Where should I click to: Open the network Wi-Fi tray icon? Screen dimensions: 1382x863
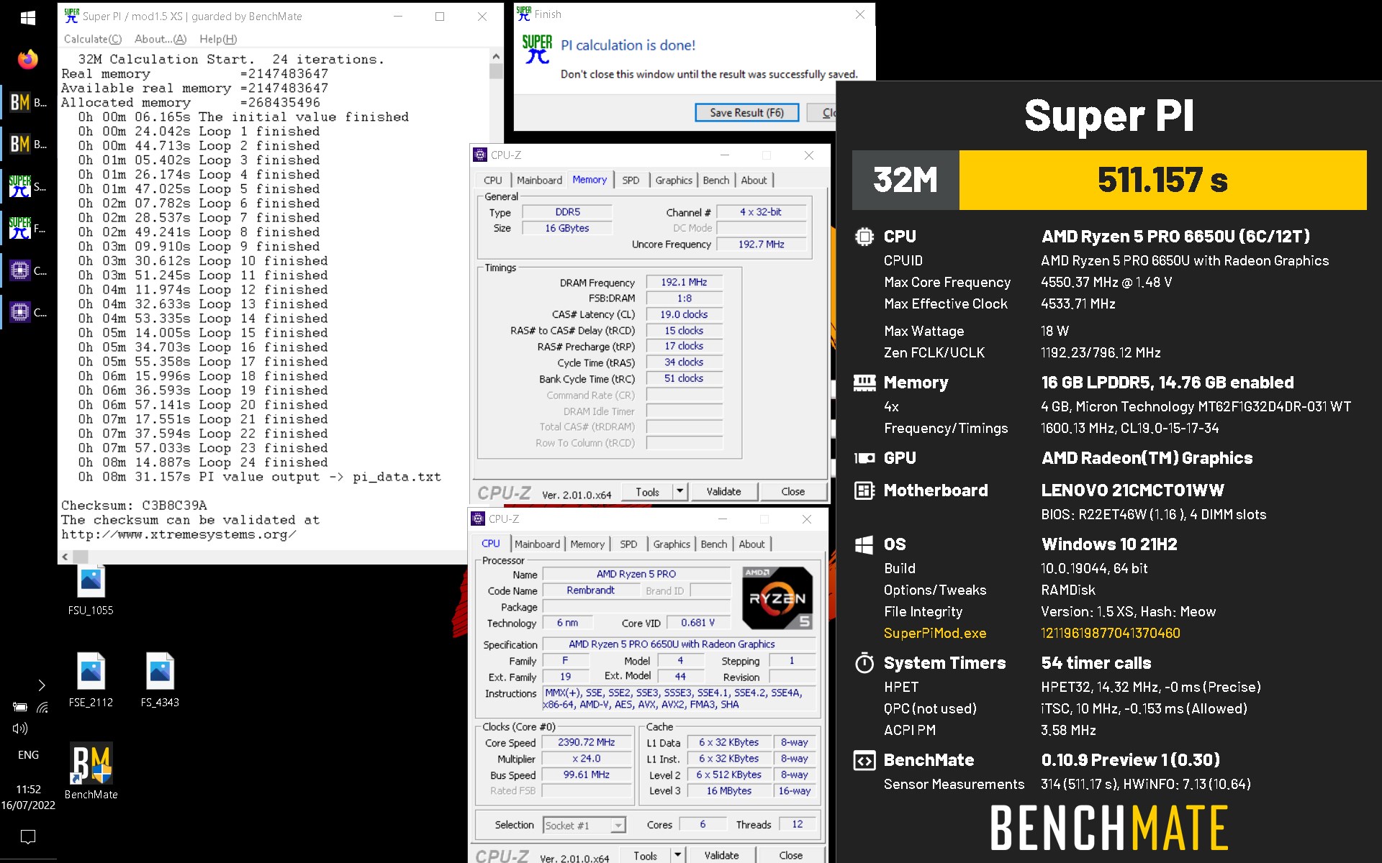coord(43,707)
